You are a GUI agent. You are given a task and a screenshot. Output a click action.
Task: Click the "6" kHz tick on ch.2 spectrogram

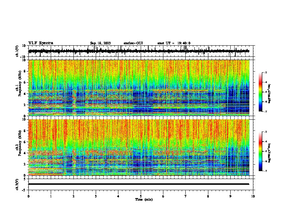click(x=25, y=142)
